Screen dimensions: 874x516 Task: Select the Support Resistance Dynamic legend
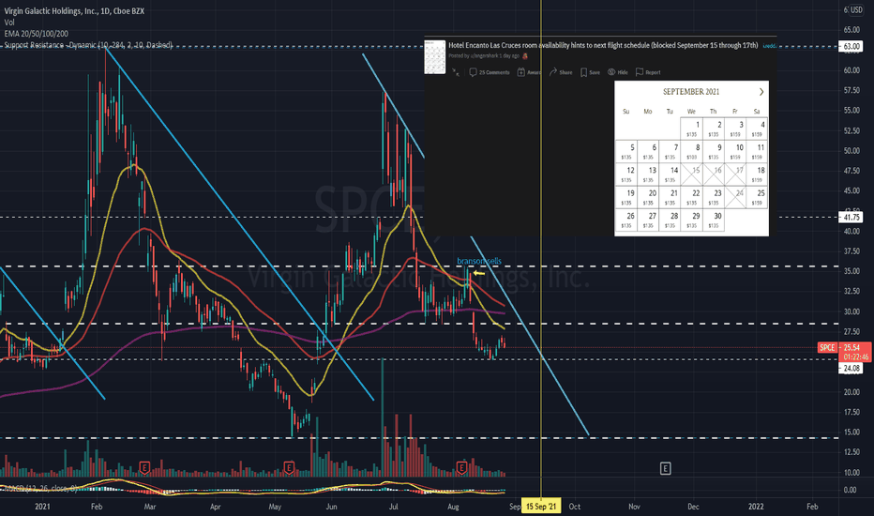[x=88, y=45]
